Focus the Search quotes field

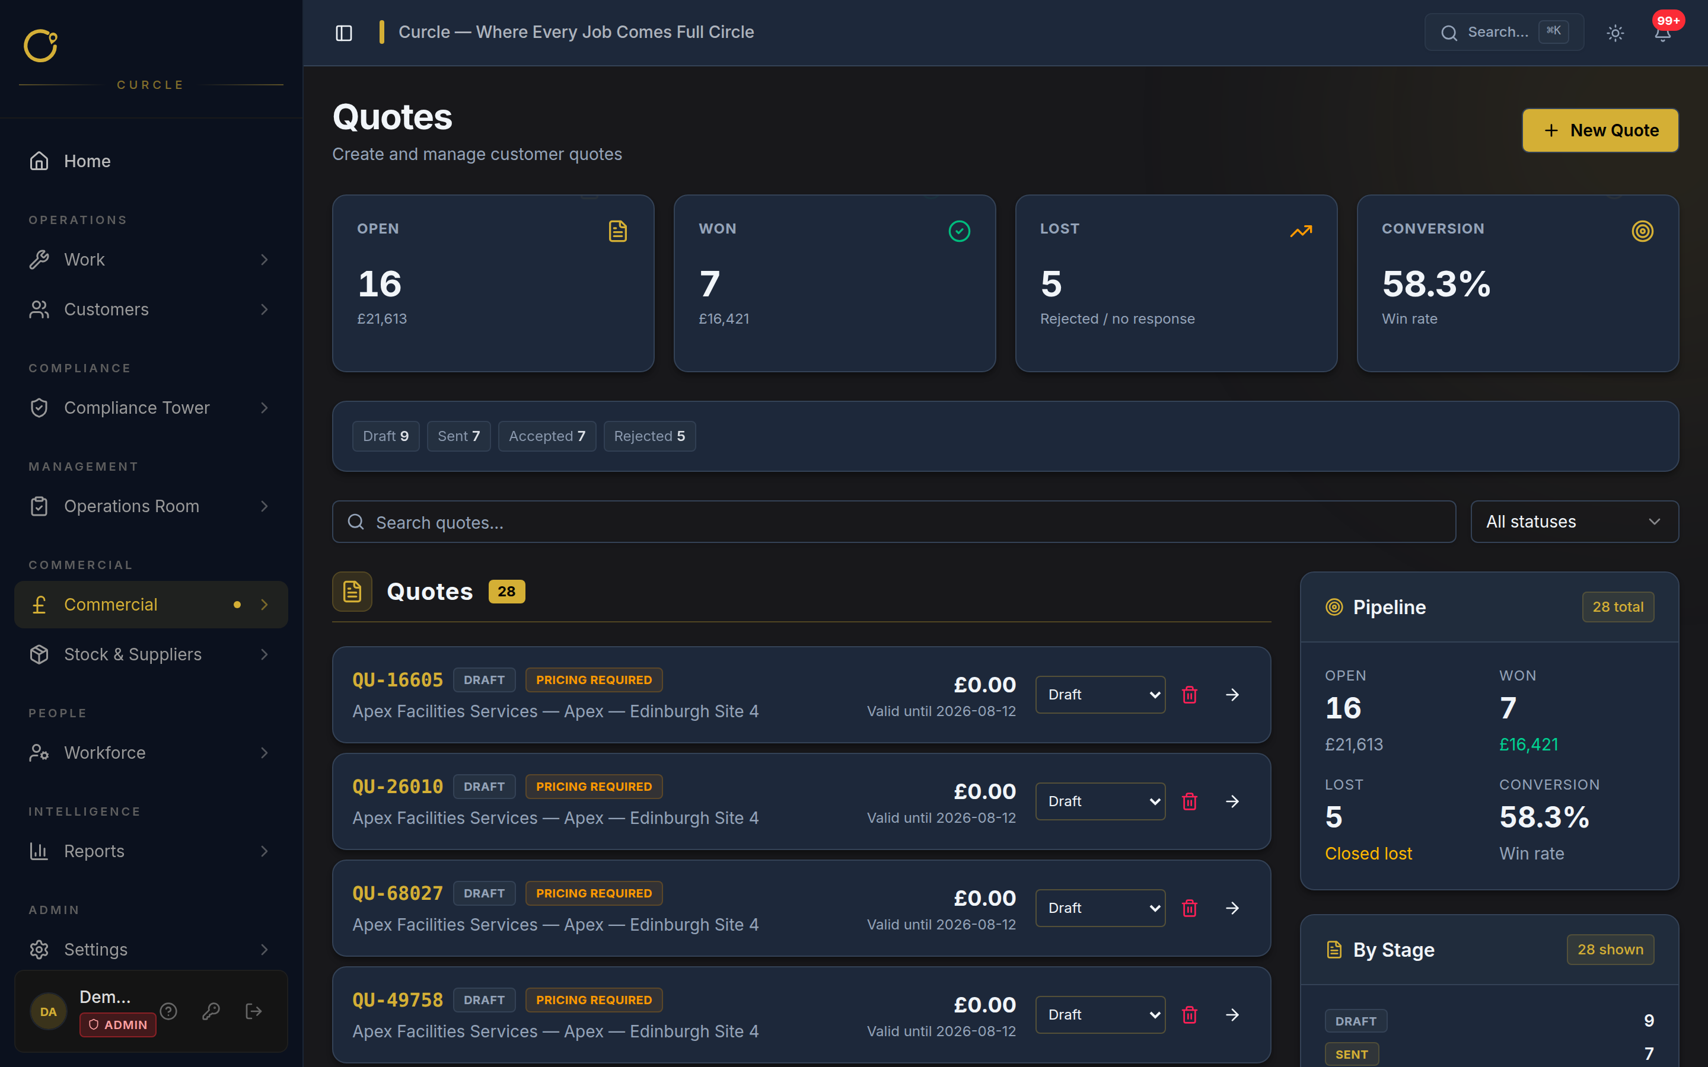pos(894,522)
